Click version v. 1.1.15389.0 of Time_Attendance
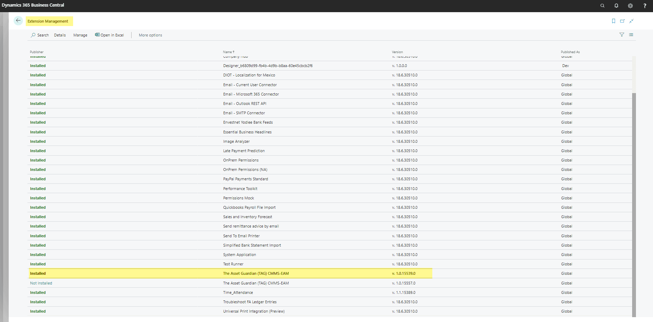The image size is (653, 322). pos(403,292)
